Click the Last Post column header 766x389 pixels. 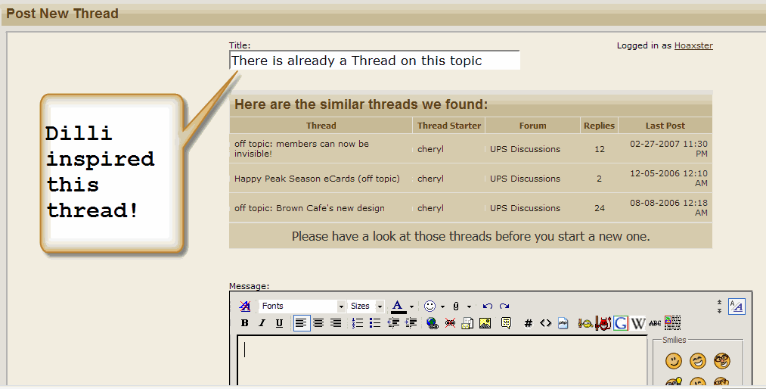(x=665, y=126)
